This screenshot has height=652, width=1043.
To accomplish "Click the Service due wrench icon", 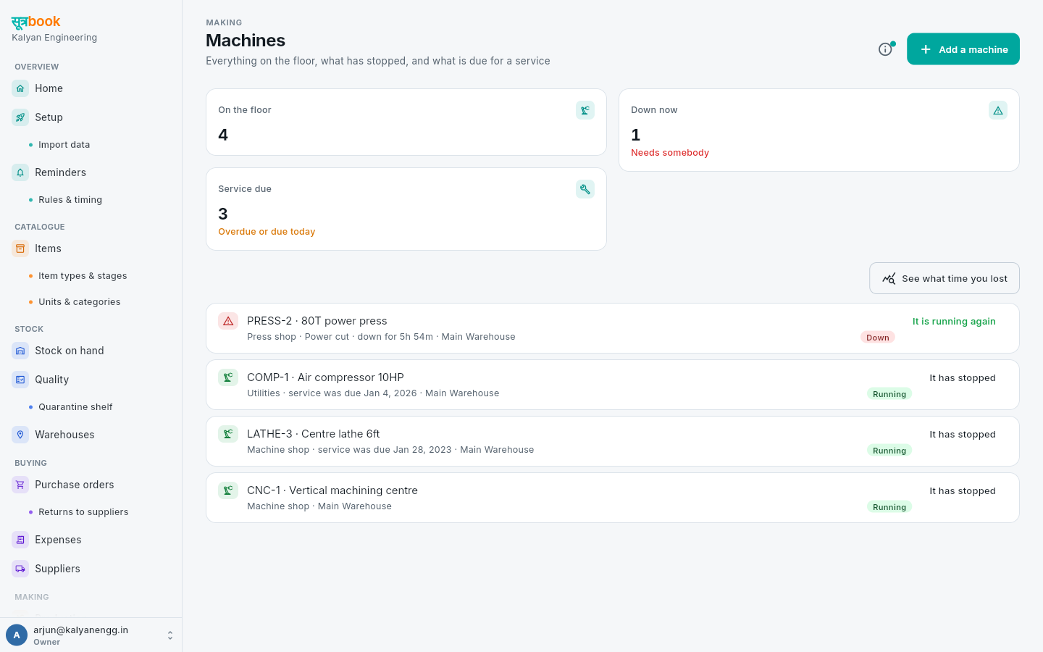I will point(585,189).
